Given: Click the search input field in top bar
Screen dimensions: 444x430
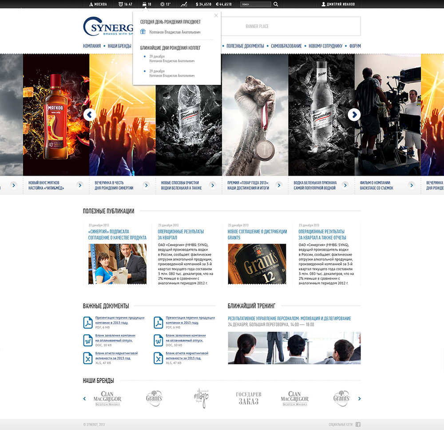Looking at the screenshot, I should click(x=255, y=4).
